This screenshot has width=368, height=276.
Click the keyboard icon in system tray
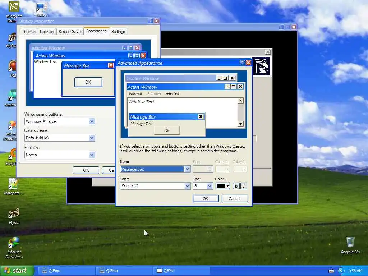[x=331, y=271]
